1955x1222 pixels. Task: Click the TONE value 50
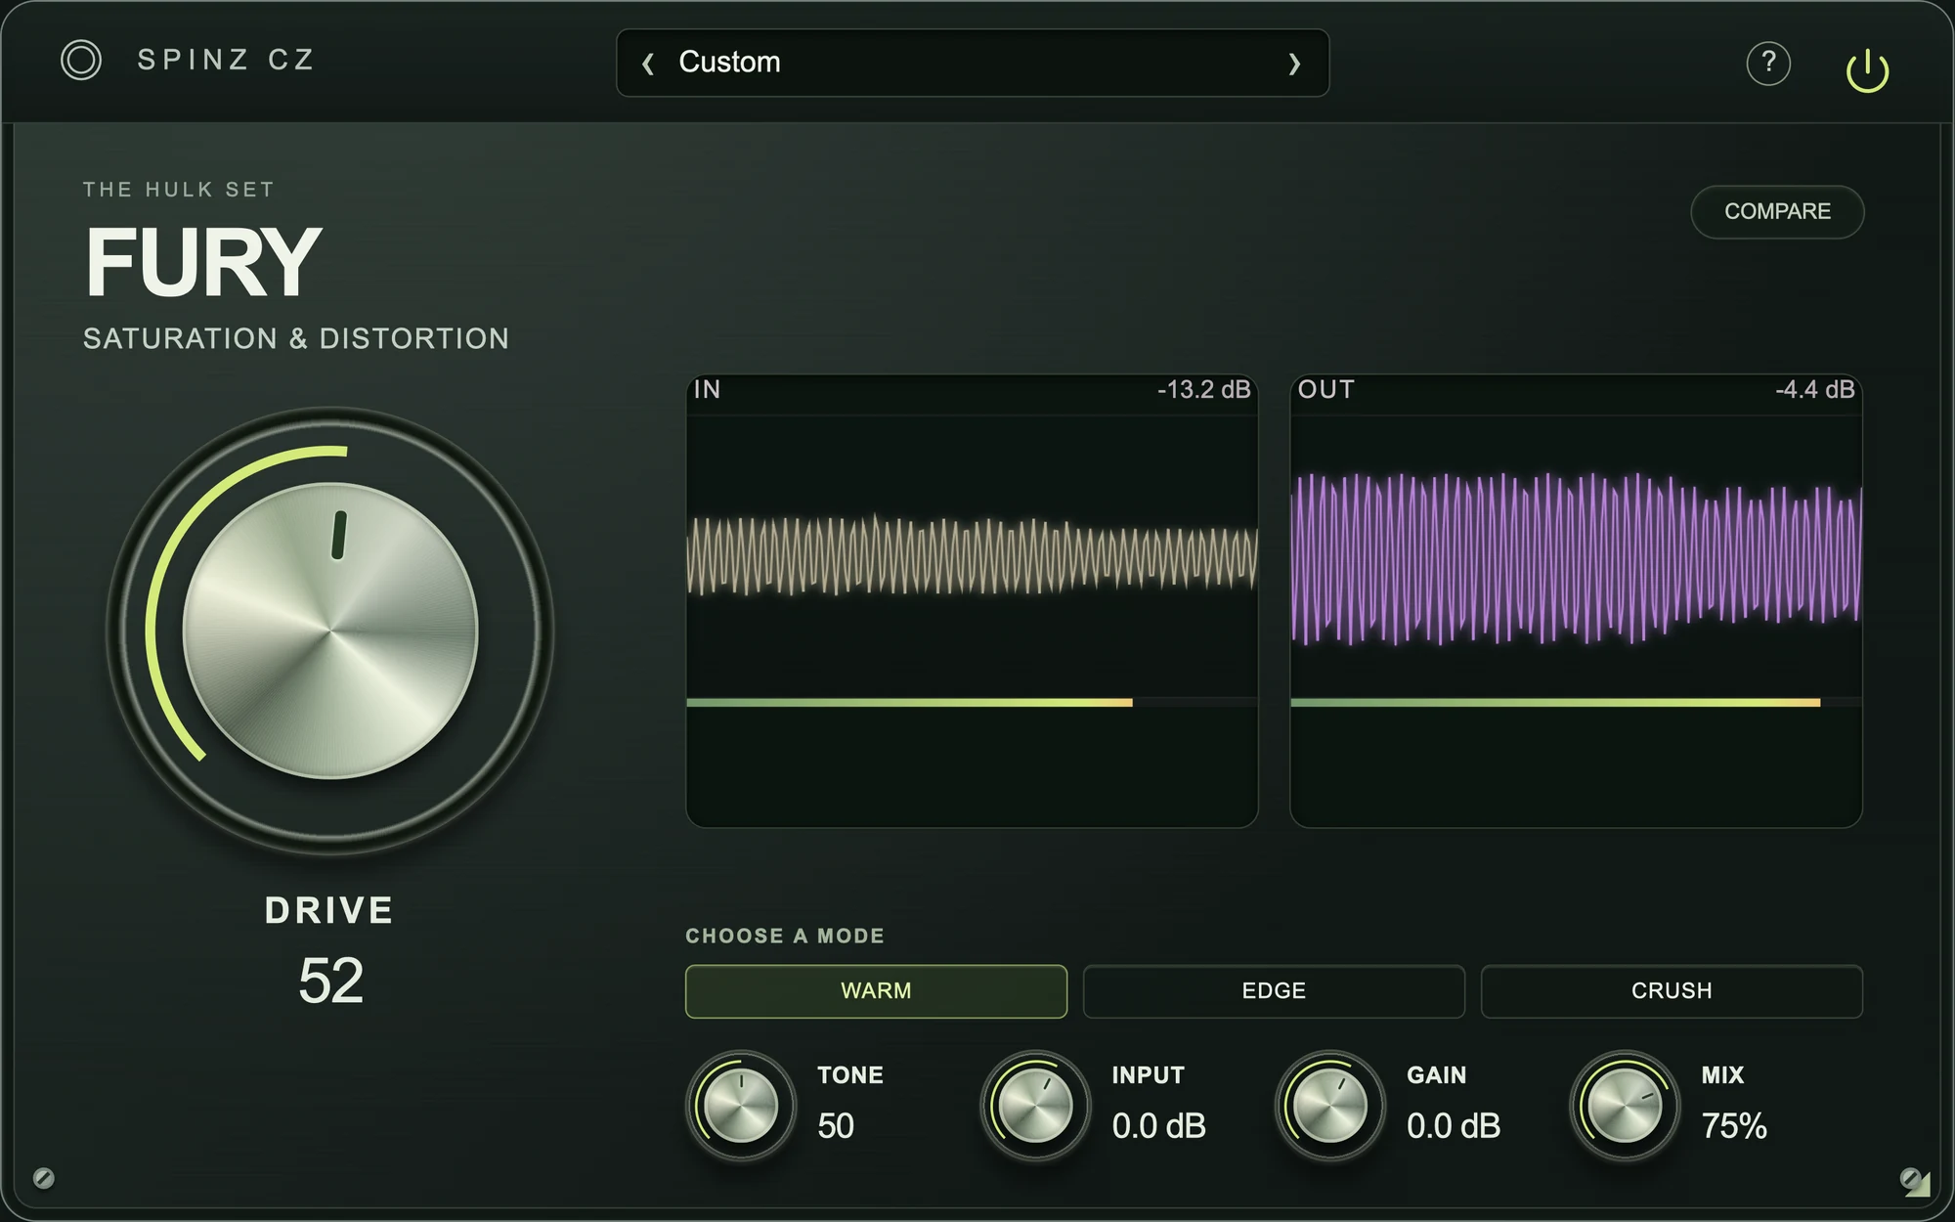836,1126
